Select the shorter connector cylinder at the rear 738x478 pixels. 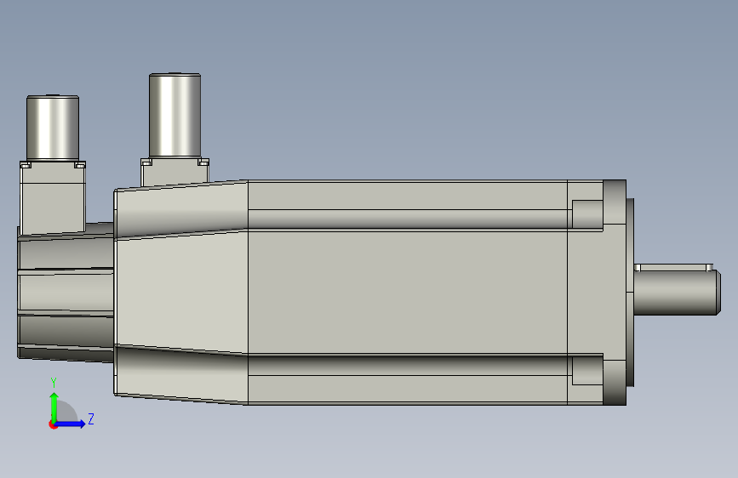[x=53, y=128]
